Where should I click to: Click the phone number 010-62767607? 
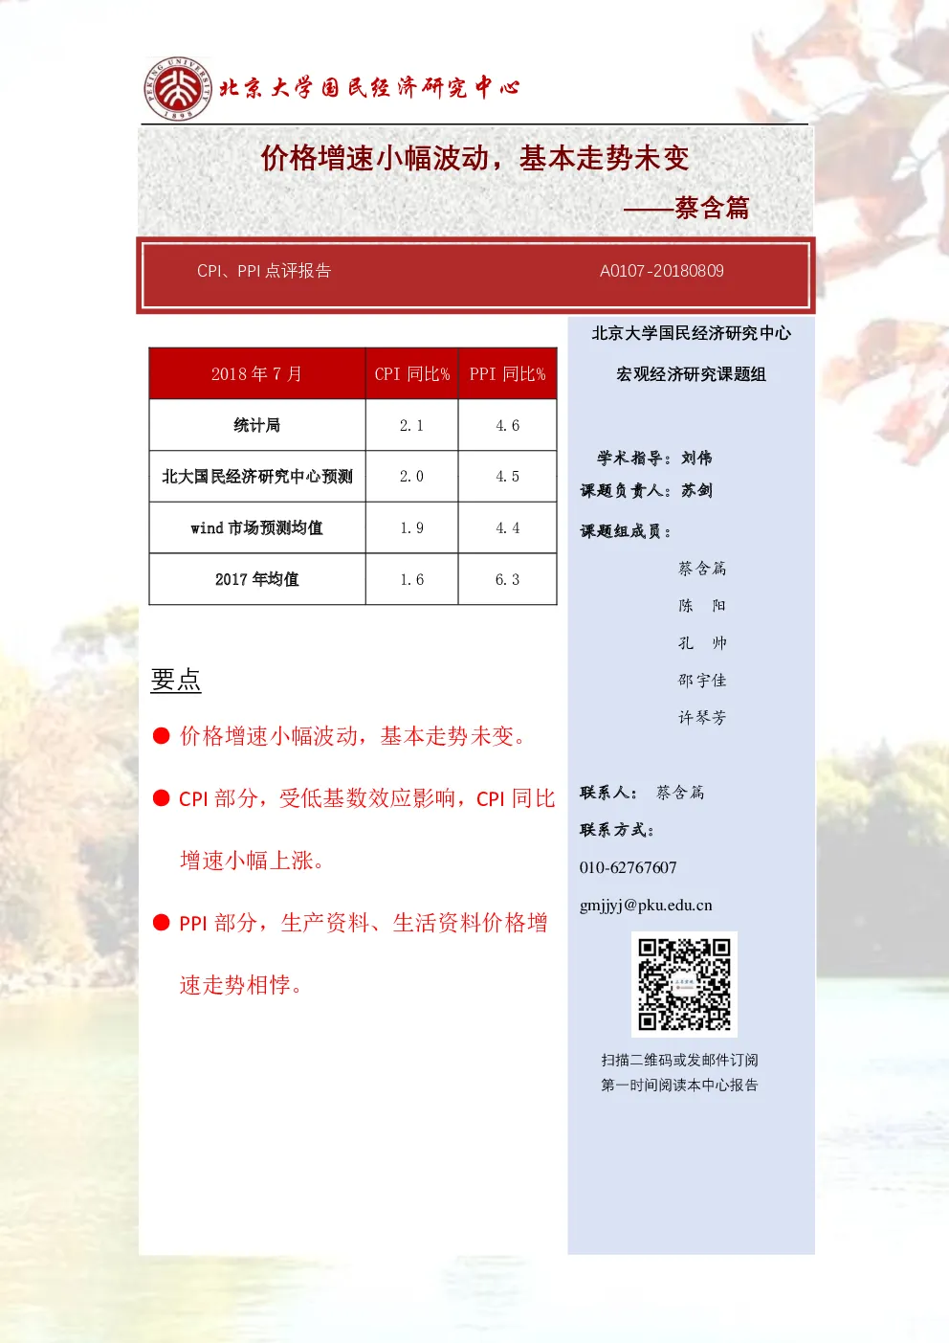[x=628, y=868]
